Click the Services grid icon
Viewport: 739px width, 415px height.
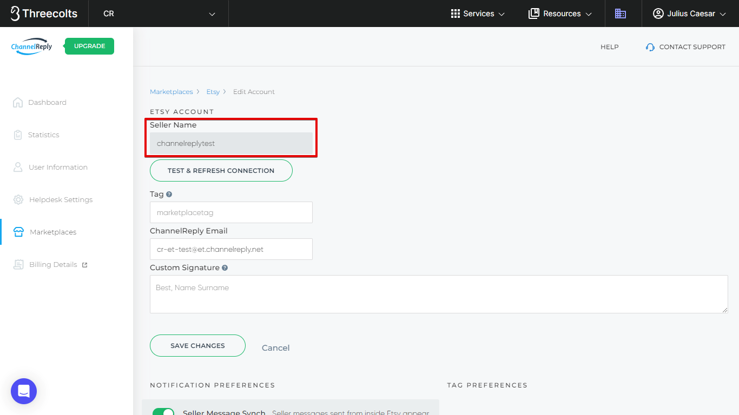point(455,14)
